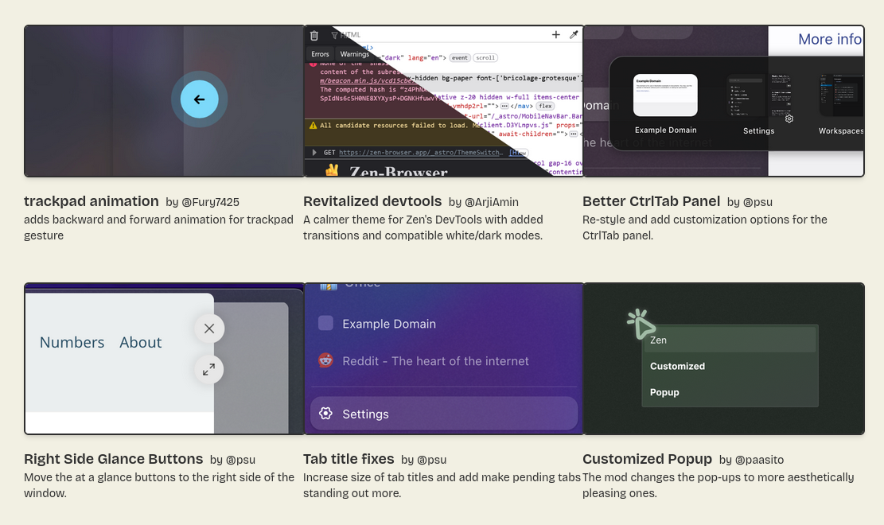Image resolution: width=884 pixels, height=525 pixels.
Task: Click 'Zen' highlighted entry in popup preview
Action: click(730, 340)
